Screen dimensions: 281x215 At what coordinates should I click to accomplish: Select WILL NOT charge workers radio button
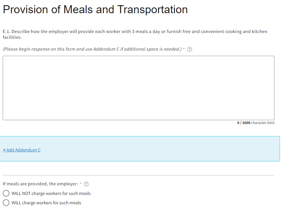[x=6, y=193]
